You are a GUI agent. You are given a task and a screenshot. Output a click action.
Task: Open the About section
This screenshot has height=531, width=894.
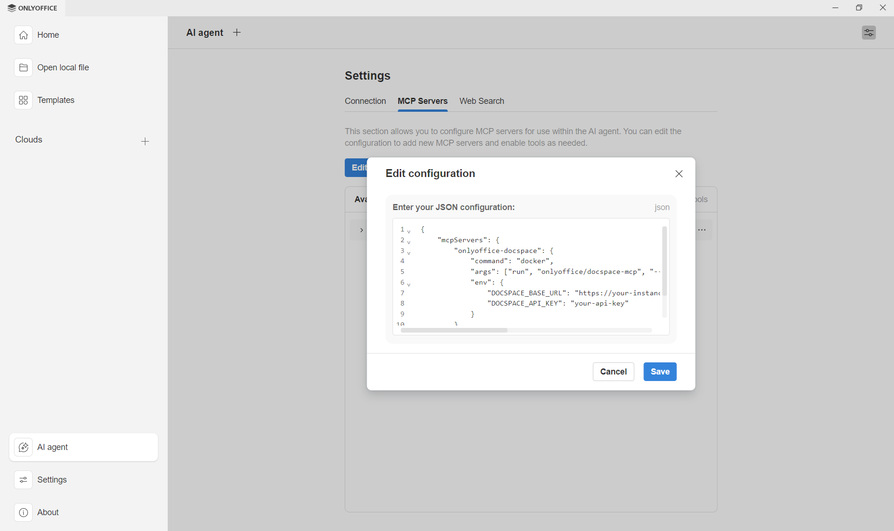[x=48, y=512]
